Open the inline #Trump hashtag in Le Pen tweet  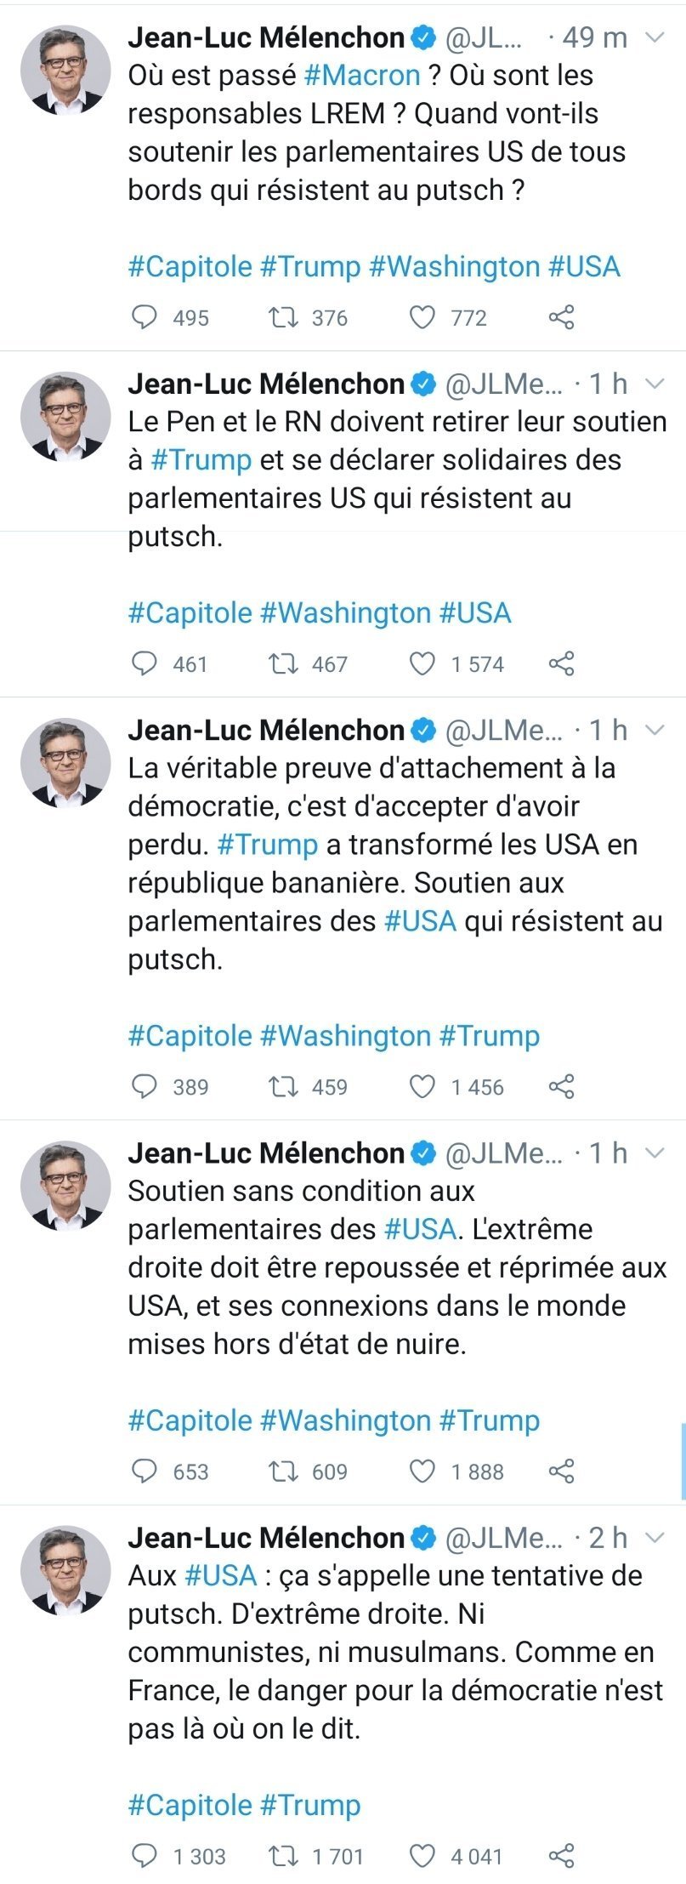pos(201,460)
